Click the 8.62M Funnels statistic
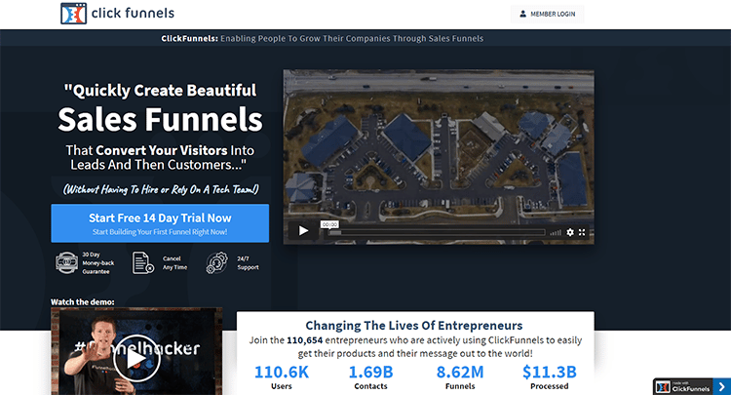Viewport: 731px width, 395px height. 462,375
